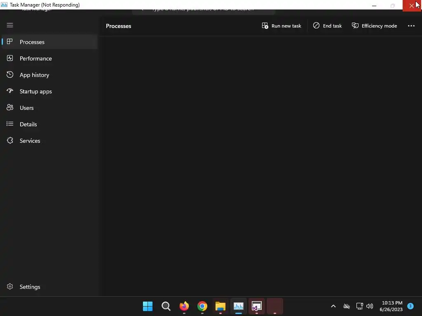
Task: Click the OneDrive cloud tray icon
Action: coord(347,306)
